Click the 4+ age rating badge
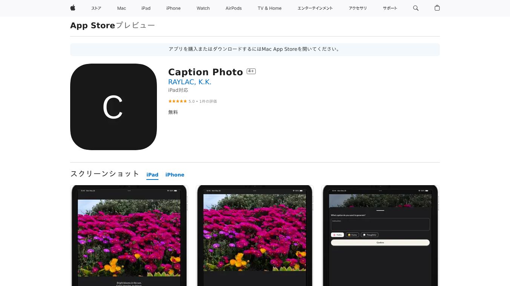 [x=251, y=71]
